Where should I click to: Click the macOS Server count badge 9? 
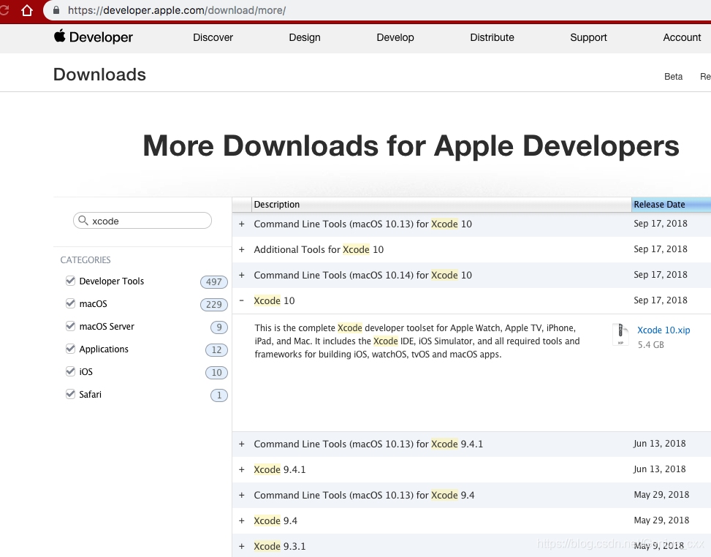click(219, 327)
